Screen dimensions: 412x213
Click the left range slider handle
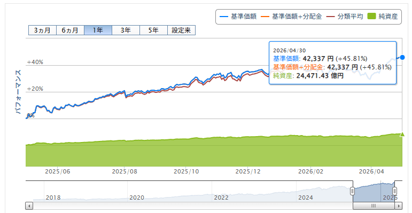[353, 191]
